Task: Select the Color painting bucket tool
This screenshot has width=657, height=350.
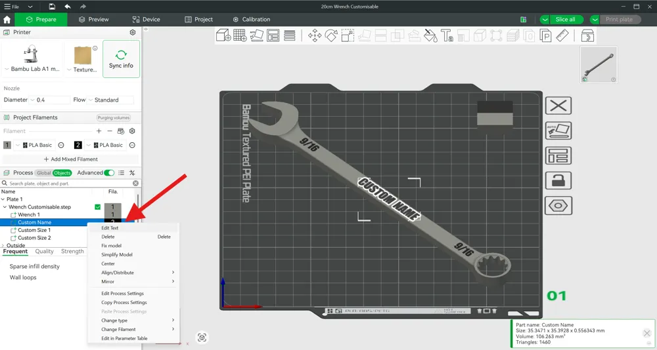Action: click(x=430, y=35)
